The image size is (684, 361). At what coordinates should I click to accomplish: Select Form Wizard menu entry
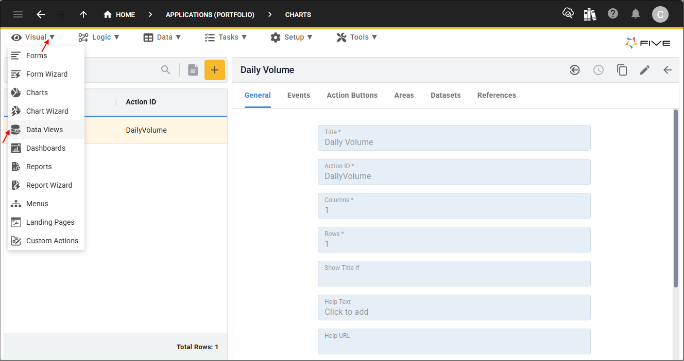[46, 74]
